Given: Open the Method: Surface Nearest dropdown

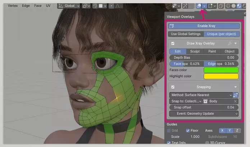Looking at the screenshot, I should click(x=201, y=95).
